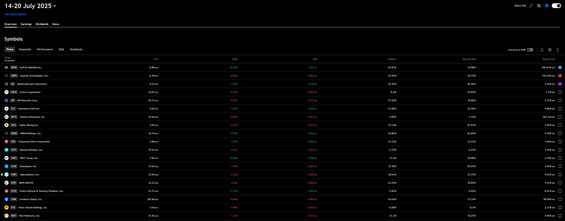Switch to the News tab
Viewport: 565px width, 221px height.
[x=56, y=24]
